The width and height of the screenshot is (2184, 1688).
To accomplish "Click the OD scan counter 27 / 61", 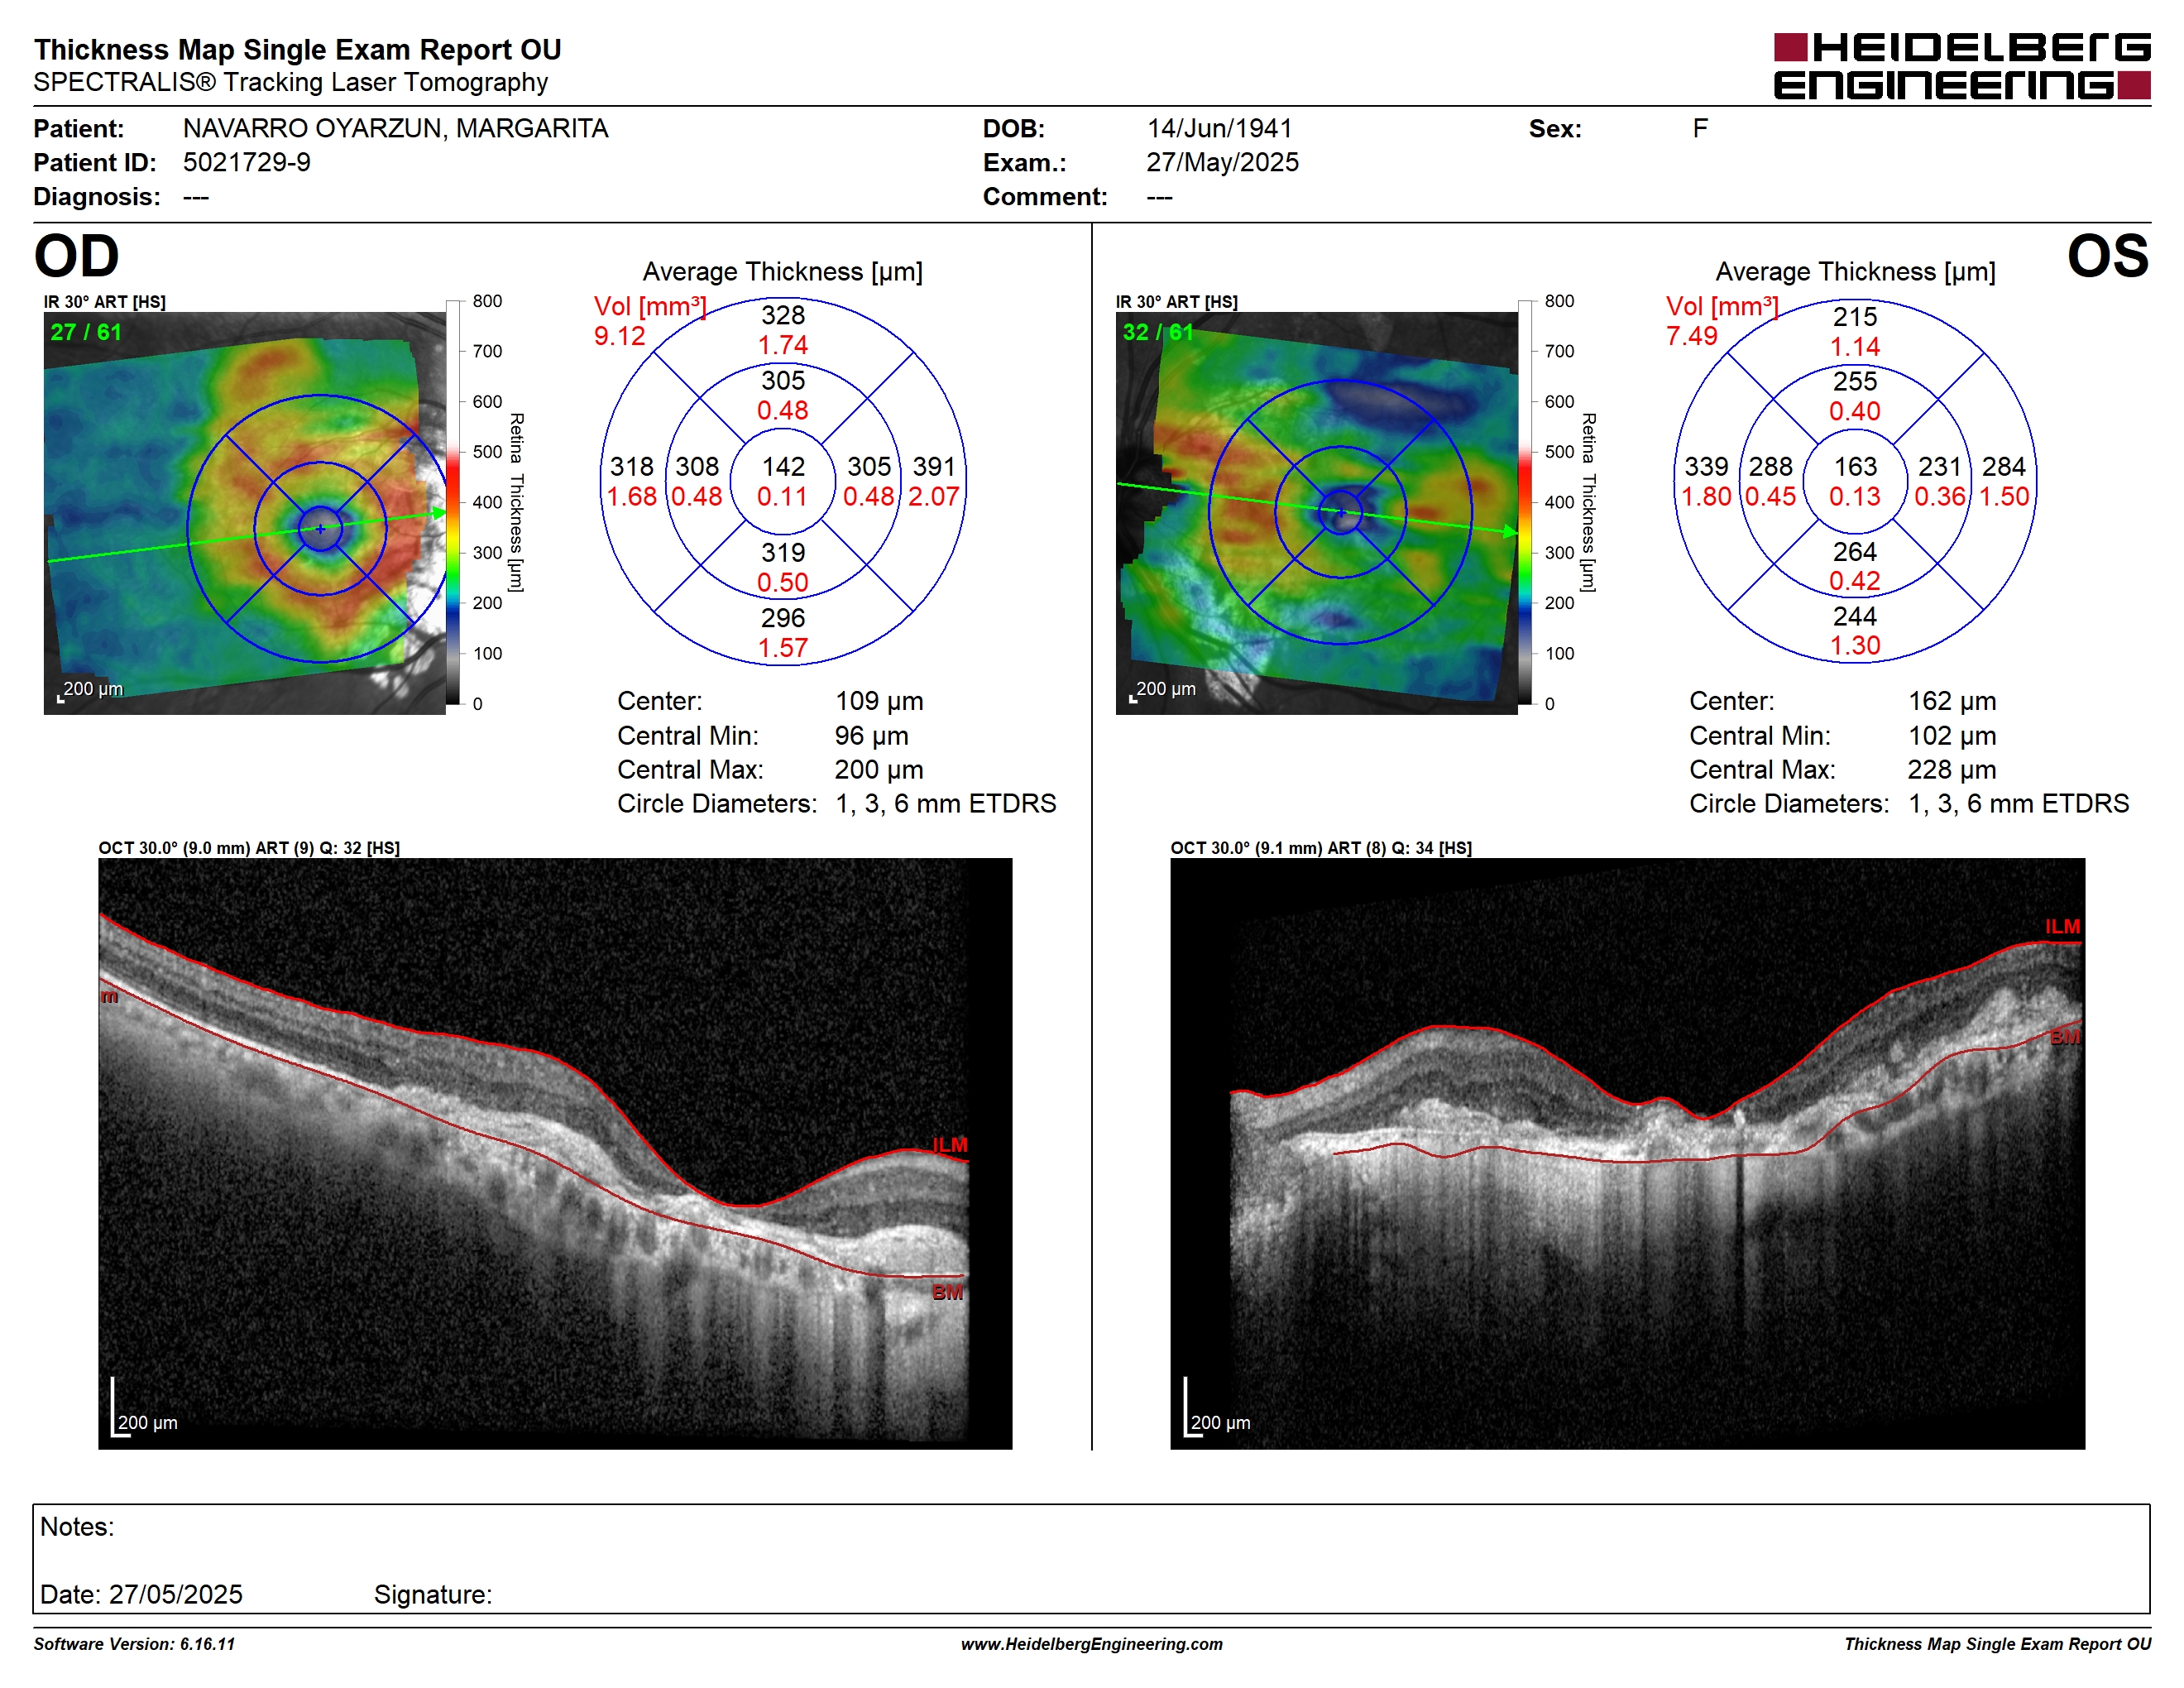I will pyautogui.click(x=86, y=332).
